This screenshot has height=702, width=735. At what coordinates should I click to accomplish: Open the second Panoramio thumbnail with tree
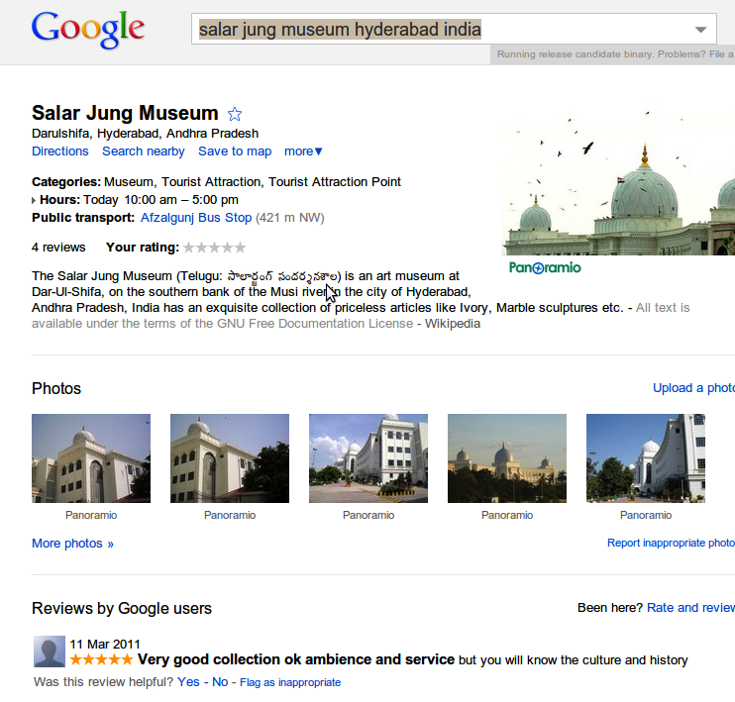(230, 458)
